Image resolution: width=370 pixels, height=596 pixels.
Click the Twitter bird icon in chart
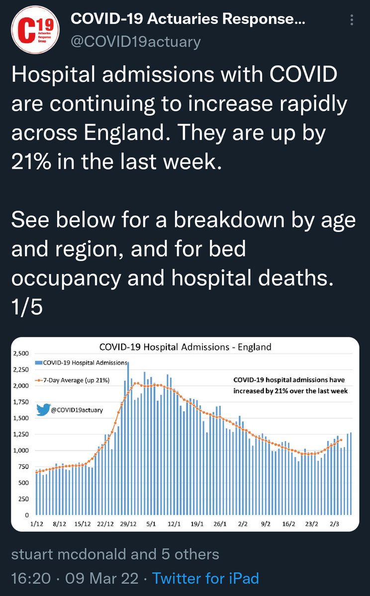point(43,410)
